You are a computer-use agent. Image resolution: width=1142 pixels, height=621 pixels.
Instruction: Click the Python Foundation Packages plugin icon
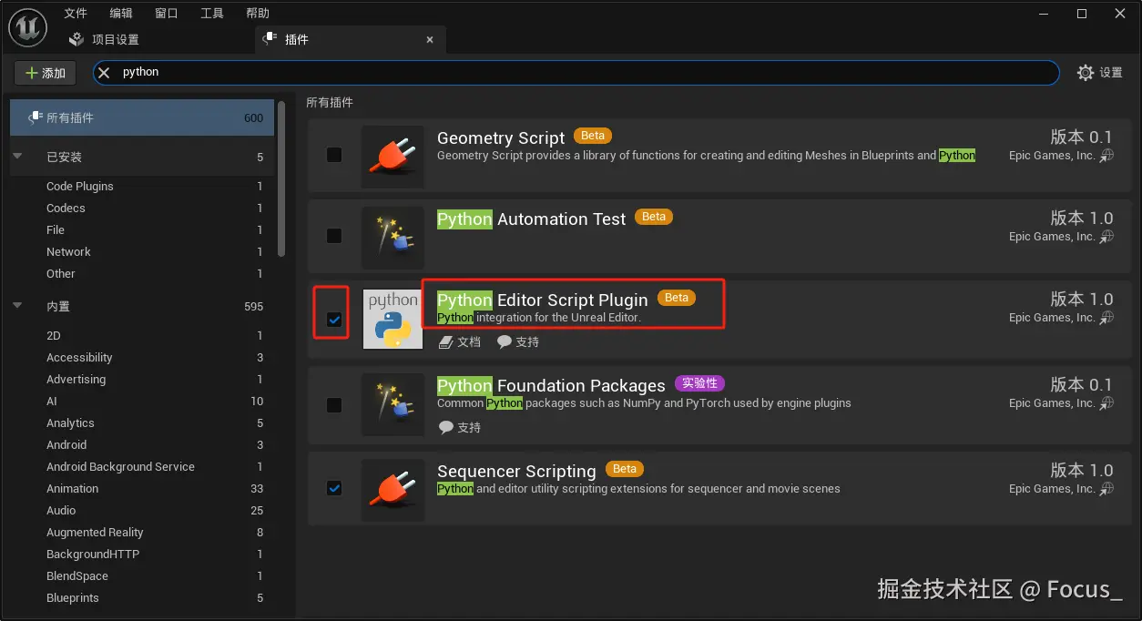pos(393,405)
